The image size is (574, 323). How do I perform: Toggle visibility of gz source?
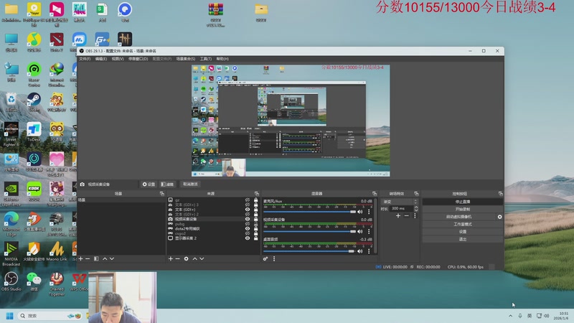pos(248,200)
